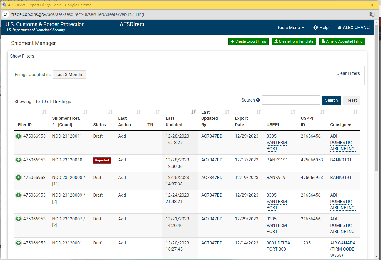Click inside the Search input field
The height and width of the screenshot is (260, 381).
[291, 100]
